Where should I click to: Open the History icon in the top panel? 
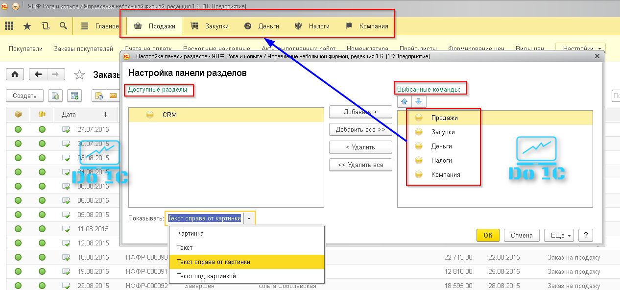[x=46, y=26]
